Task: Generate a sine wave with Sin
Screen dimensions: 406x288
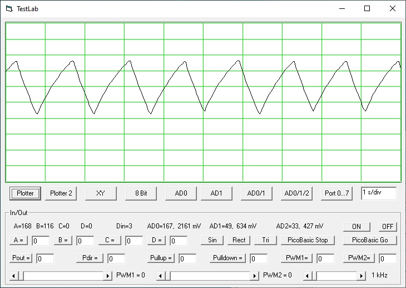Action: coord(212,240)
